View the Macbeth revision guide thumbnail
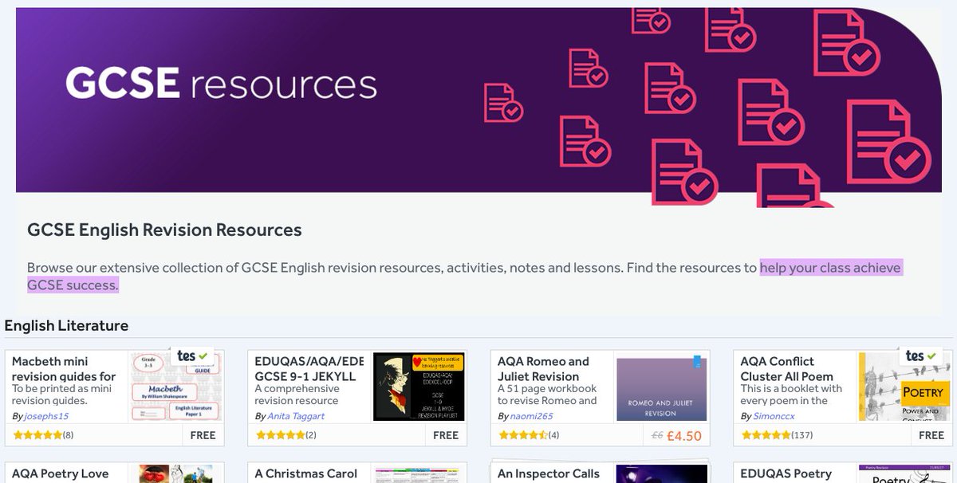The width and height of the screenshot is (957, 483). [175, 387]
